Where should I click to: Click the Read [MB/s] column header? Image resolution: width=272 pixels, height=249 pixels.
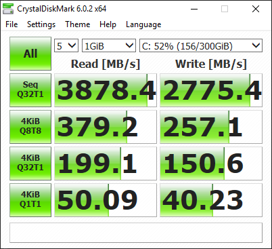(x=106, y=64)
